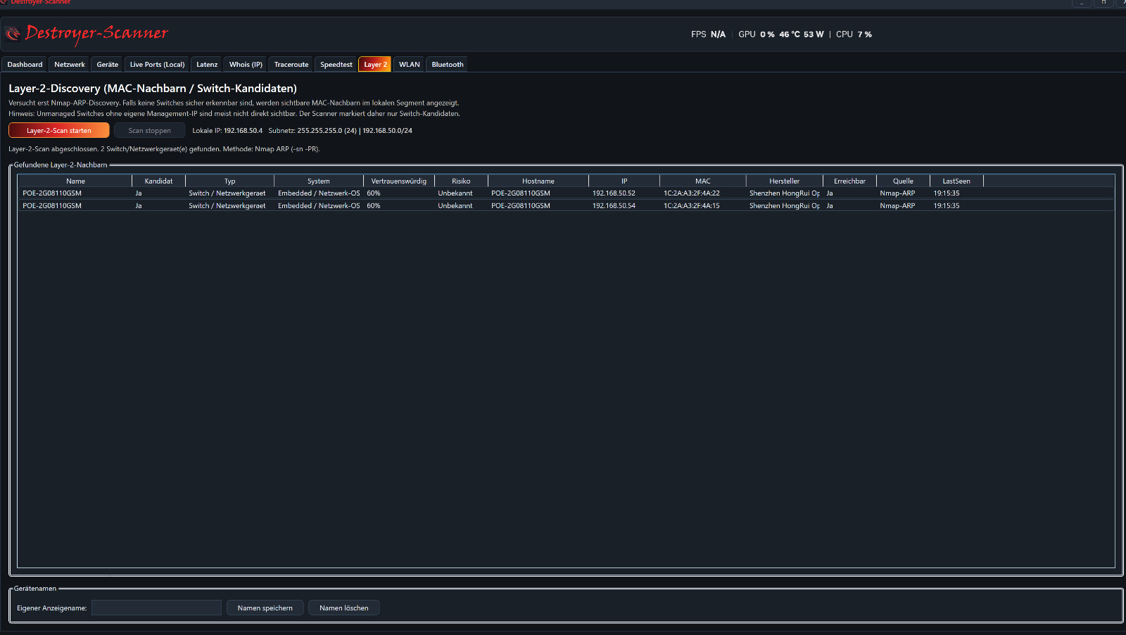Click local IP value 192.168.50.4
1126x635 pixels.
click(243, 130)
